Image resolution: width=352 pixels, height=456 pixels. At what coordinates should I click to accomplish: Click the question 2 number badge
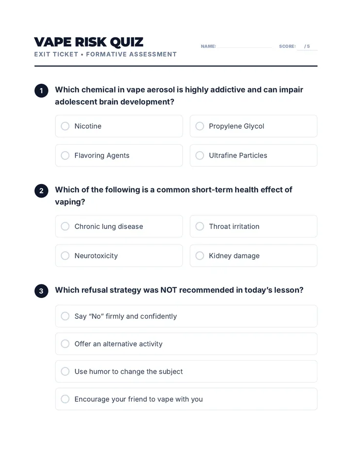pos(41,191)
